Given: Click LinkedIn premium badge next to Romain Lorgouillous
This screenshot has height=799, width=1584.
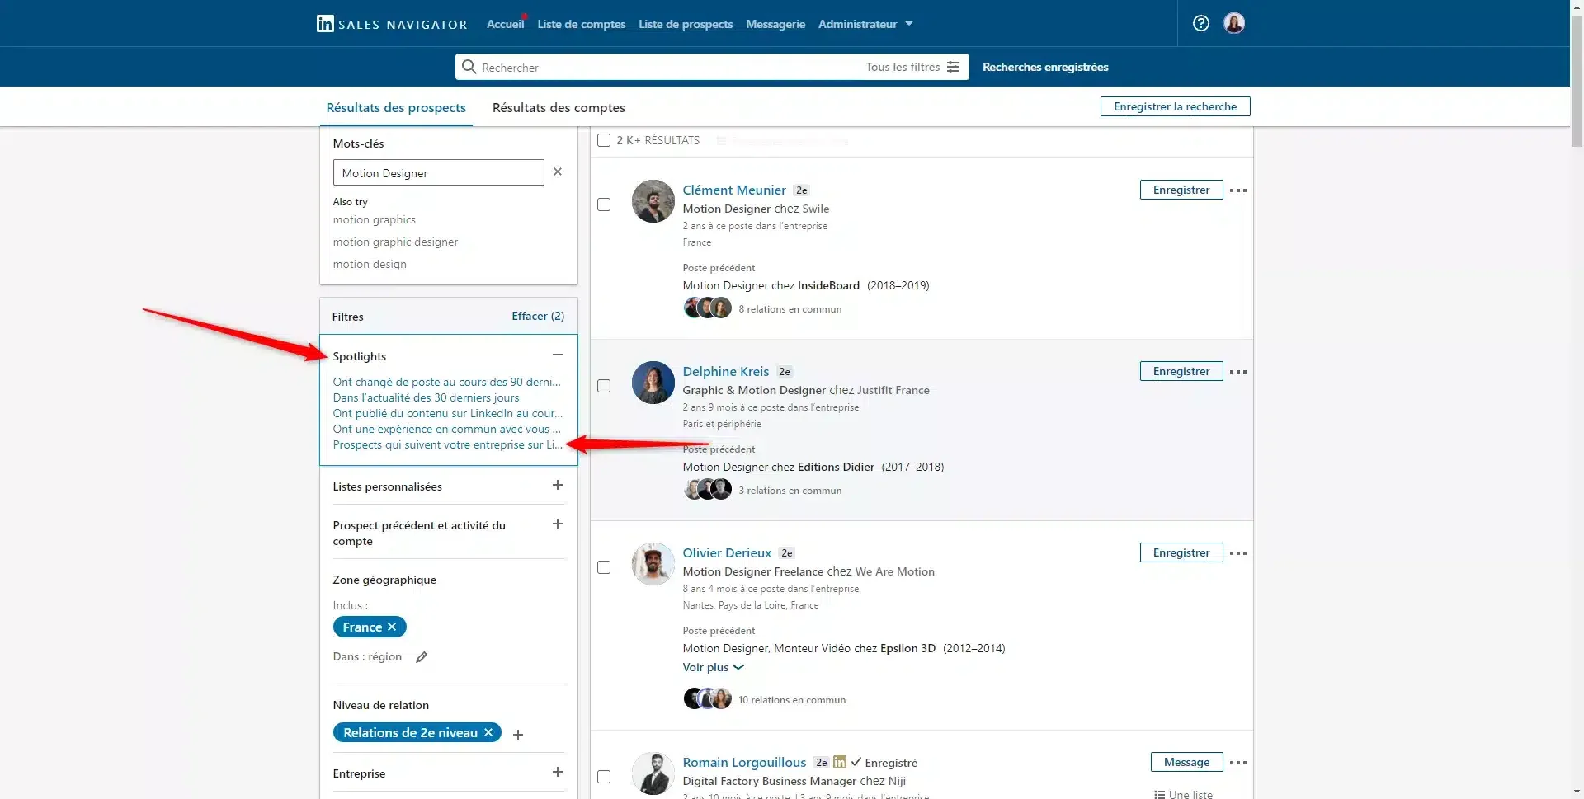Looking at the screenshot, I should pos(840,762).
